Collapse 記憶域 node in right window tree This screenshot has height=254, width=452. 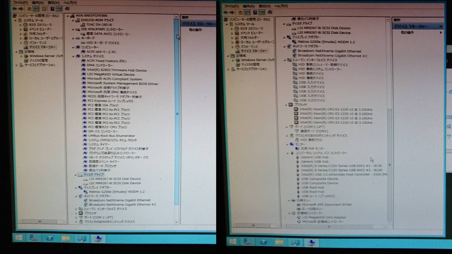pyautogui.click(x=228, y=55)
